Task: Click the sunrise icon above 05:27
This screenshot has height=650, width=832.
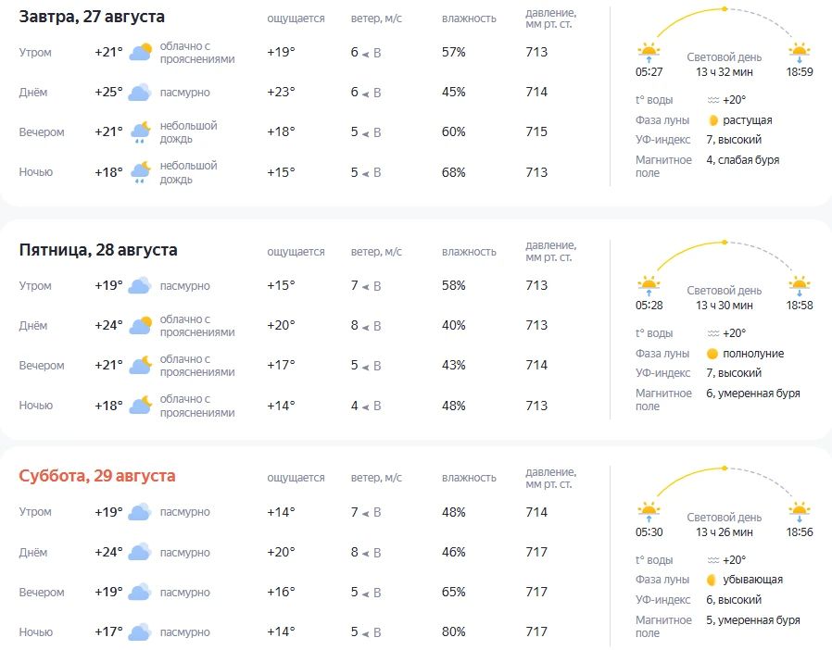Action: (x=649, y=53)
